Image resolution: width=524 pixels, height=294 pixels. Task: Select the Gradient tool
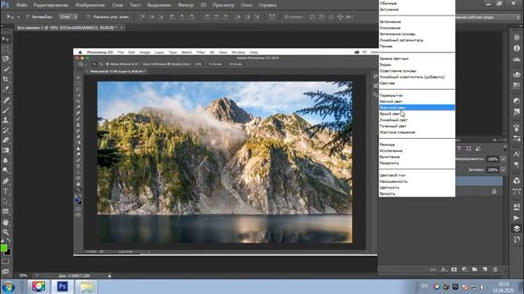[6, 150]
